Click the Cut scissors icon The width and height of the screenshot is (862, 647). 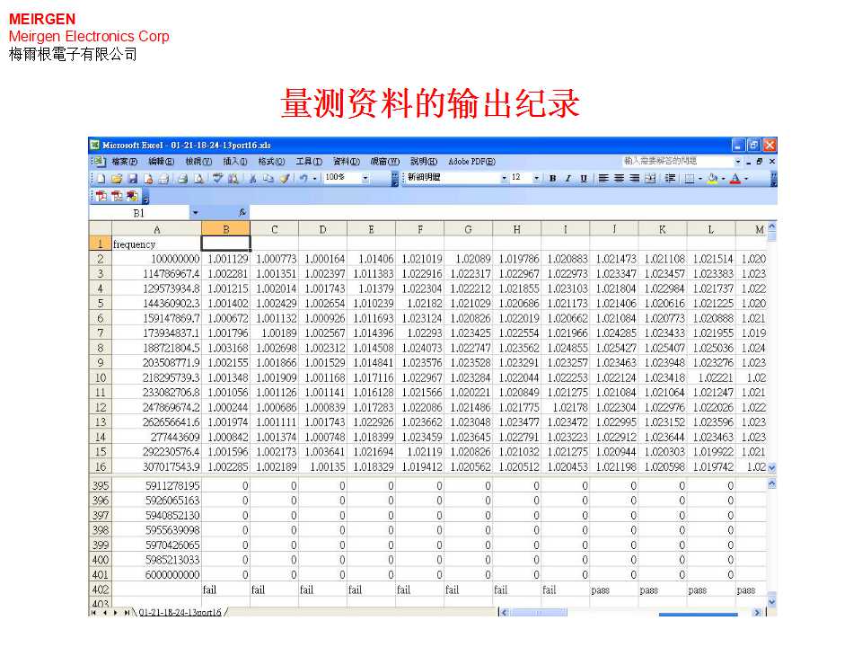[254, 178]
